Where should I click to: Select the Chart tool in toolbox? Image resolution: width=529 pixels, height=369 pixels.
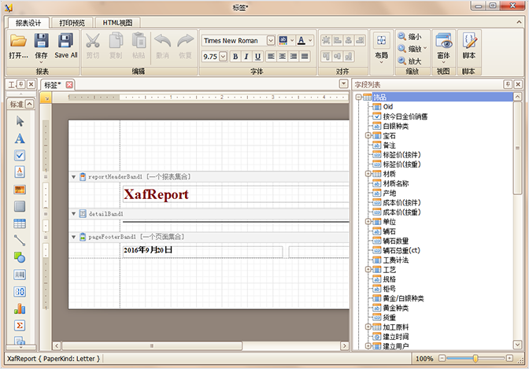pos(20,308)
